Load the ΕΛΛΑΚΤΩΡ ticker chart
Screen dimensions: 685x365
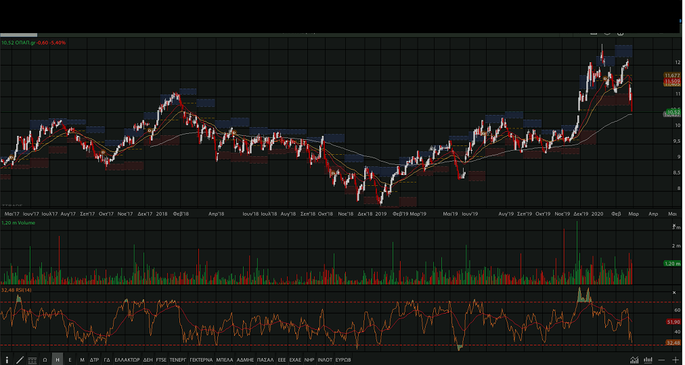[x=127, y=360]
